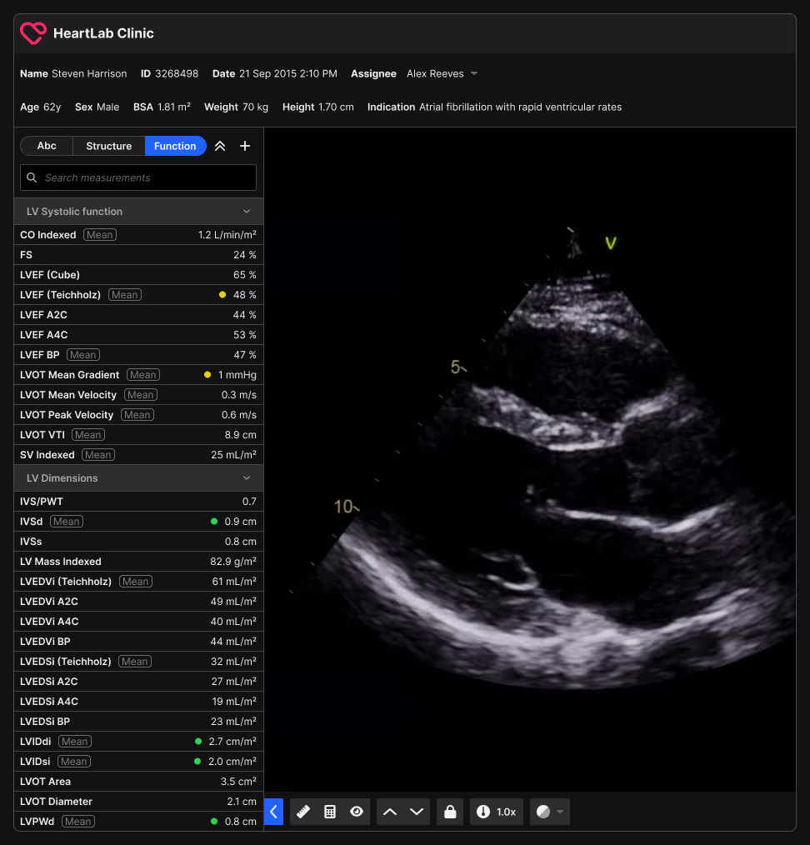Click Mean badge on LVOT Mean Gradient

pyautogui.click(x=142, y=374)
